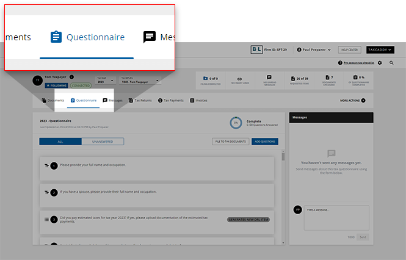Open the Help Center

(x=349, y=49)
